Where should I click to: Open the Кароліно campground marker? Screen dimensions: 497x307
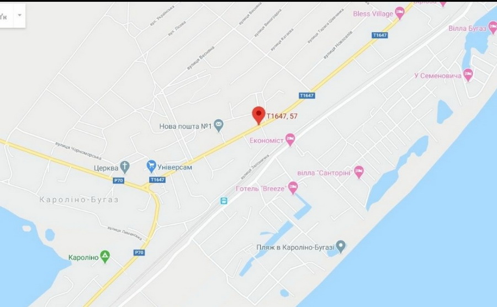tap(105, 257)
